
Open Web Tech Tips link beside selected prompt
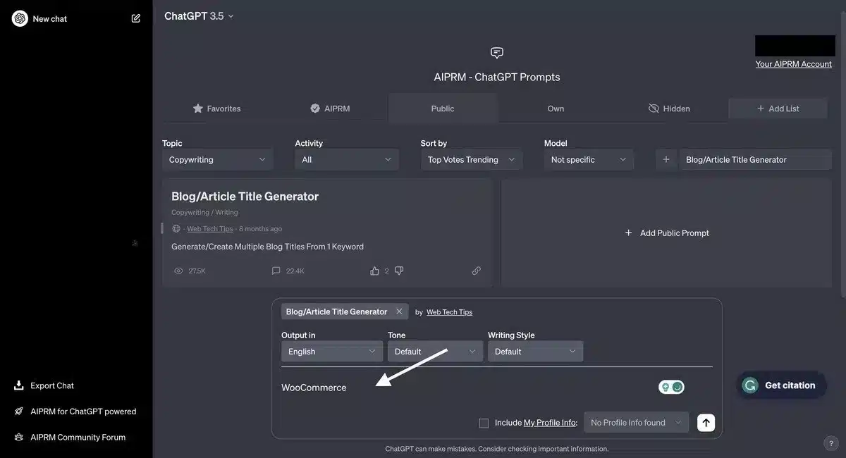click(449, 312)
